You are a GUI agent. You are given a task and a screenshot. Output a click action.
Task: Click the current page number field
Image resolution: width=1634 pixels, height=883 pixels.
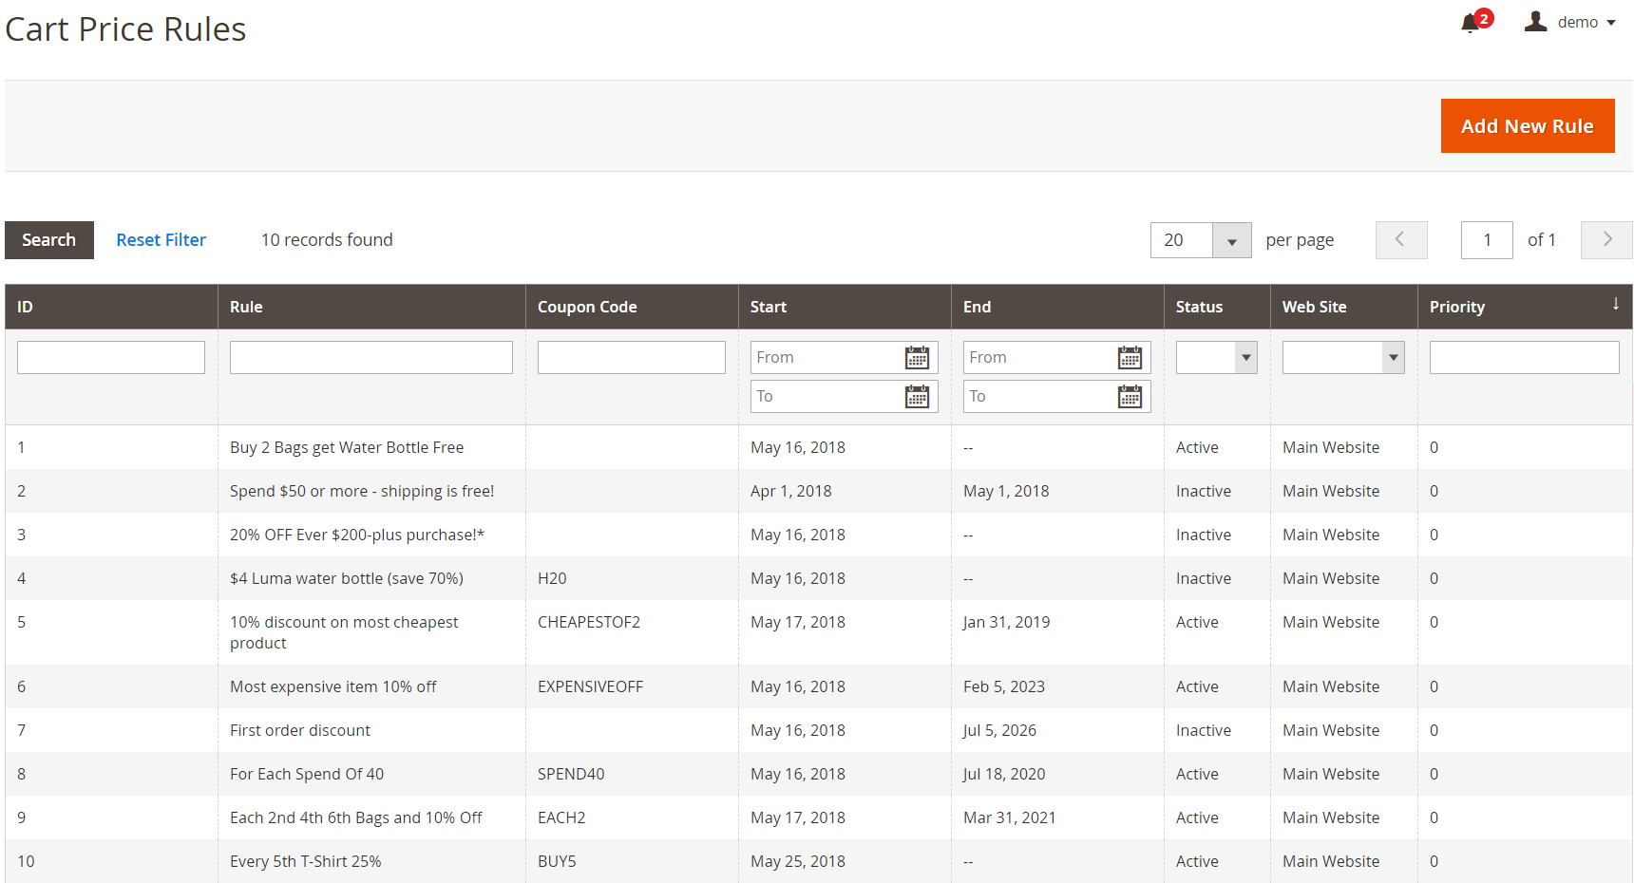1487,240
